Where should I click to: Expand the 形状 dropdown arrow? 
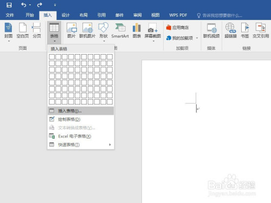click(x=104, y=41)
